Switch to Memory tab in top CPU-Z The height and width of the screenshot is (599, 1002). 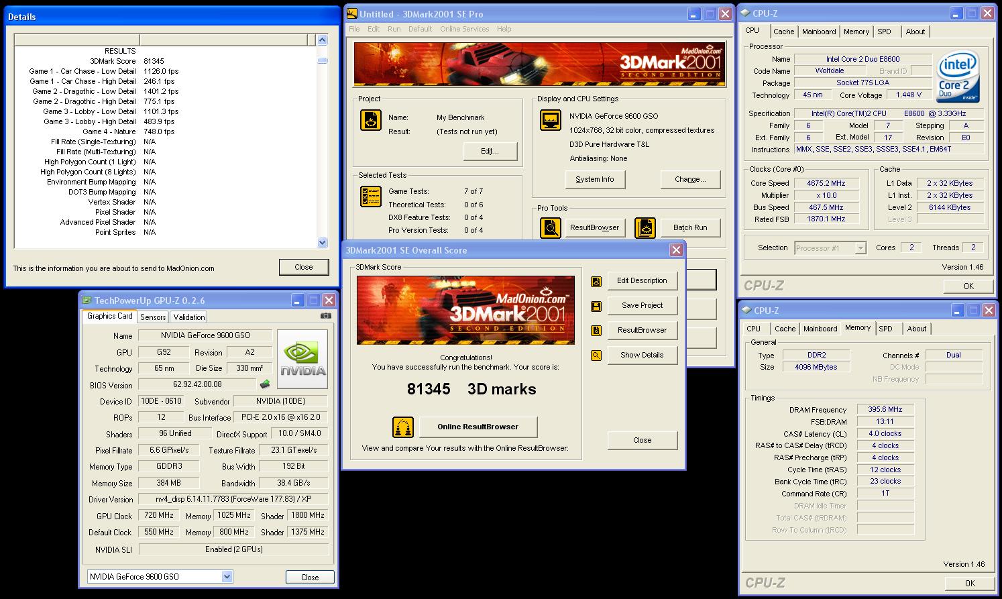point(856,32)
